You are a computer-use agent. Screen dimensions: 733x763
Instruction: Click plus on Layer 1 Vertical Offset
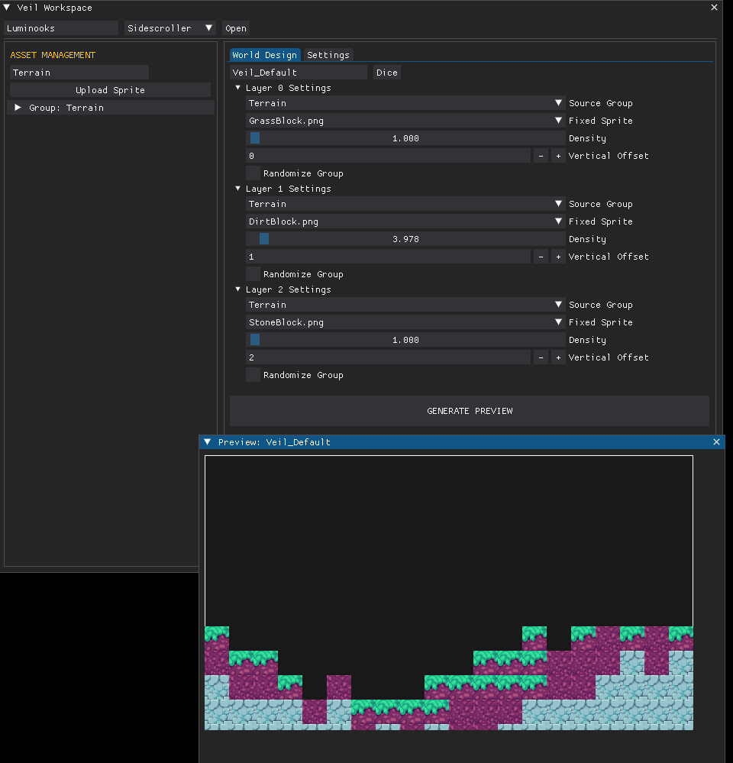(x=558, y=257)
